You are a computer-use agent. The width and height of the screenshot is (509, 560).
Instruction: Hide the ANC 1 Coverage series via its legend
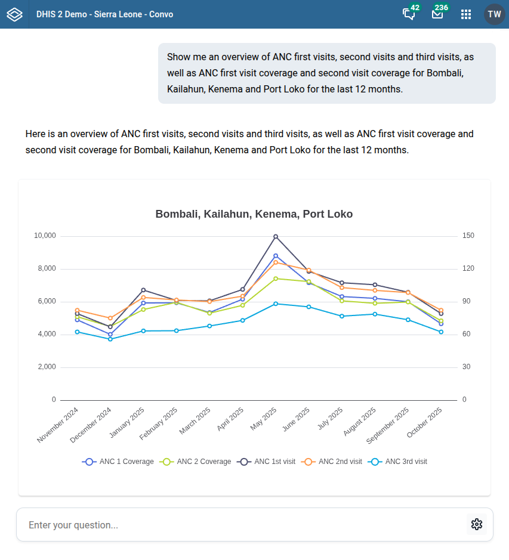(117, 461)
